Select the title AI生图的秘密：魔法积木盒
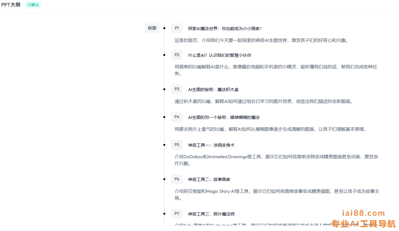This screenshot has width=399, height=231. 213,90
